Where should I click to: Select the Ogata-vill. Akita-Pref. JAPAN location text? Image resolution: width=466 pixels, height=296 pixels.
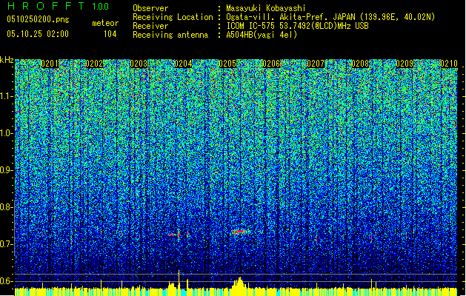tap(330, 17)
